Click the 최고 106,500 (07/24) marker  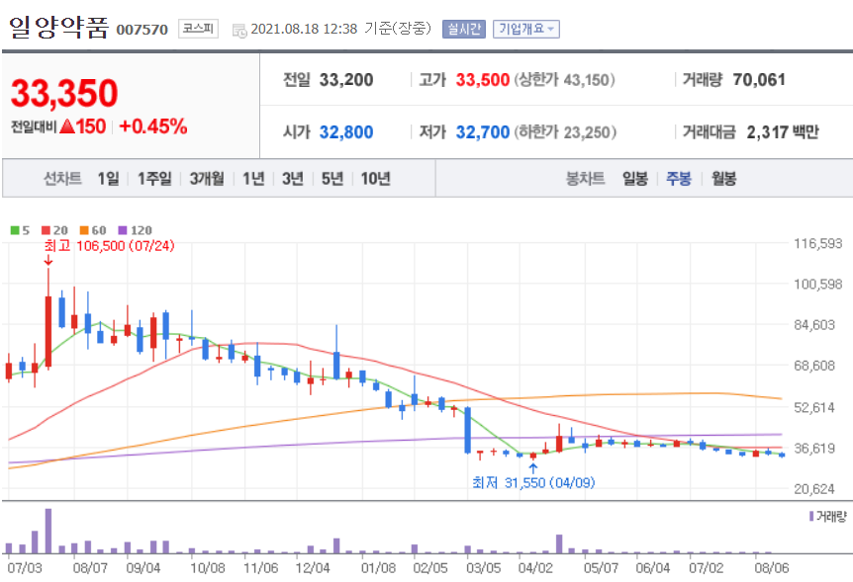pos(109,246)
